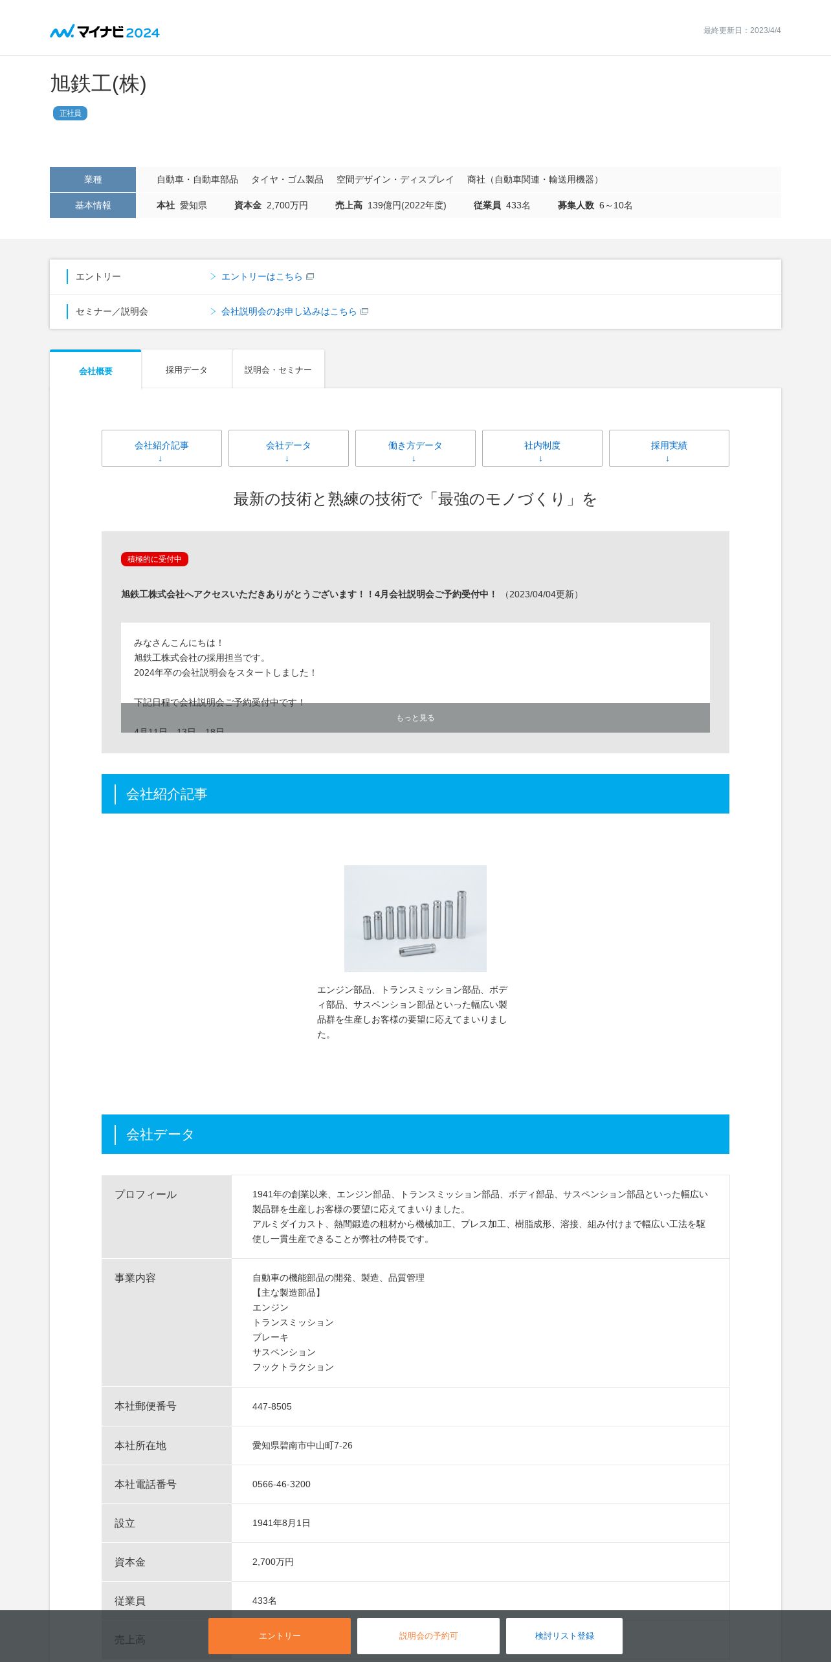Click the 募集人数 6～10名 value

point(615,205)
